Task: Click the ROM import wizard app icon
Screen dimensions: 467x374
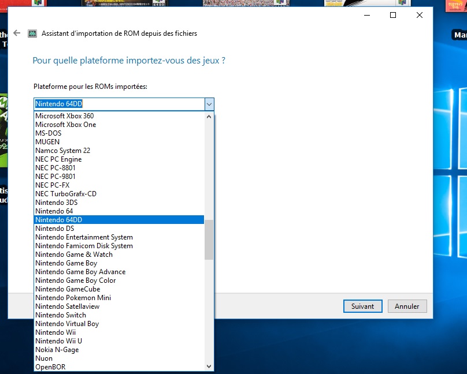Action: point(32,33)
